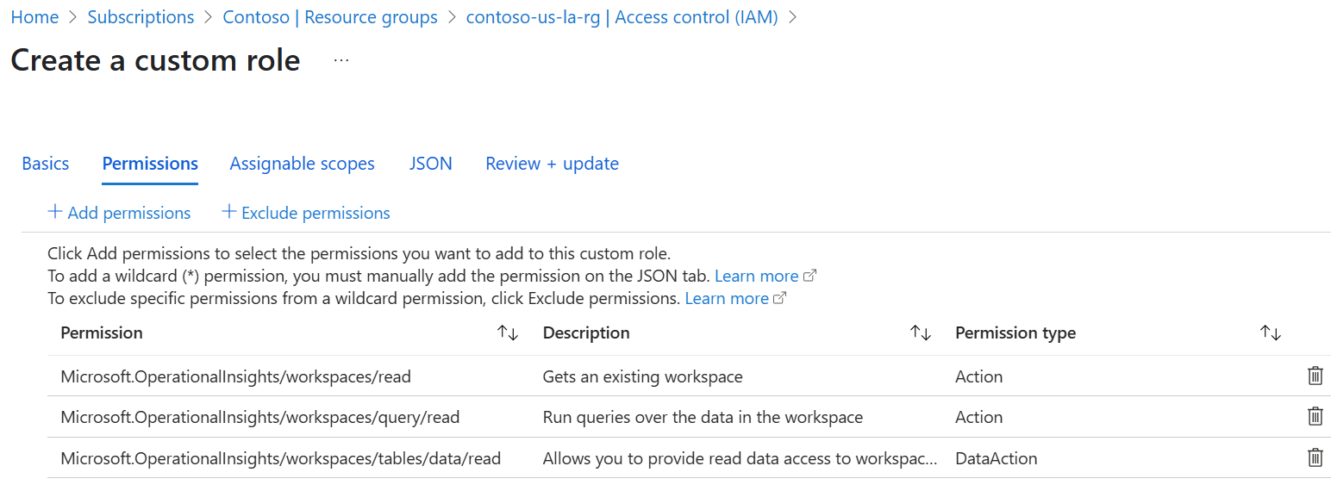The image size is (1331, 491).
Task: Delete the workspaces/query/read permission row
Action: [x=1315, y=417]
